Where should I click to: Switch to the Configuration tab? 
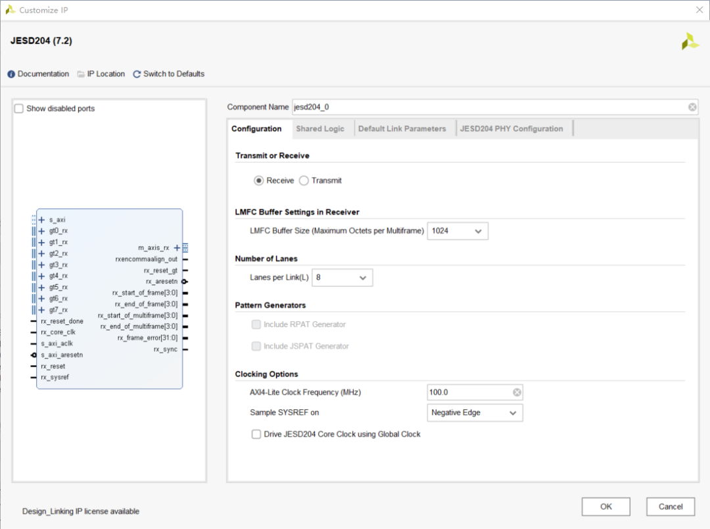[x=257, y=129]
